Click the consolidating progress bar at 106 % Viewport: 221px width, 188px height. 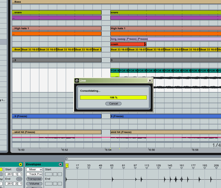point(113,97)
